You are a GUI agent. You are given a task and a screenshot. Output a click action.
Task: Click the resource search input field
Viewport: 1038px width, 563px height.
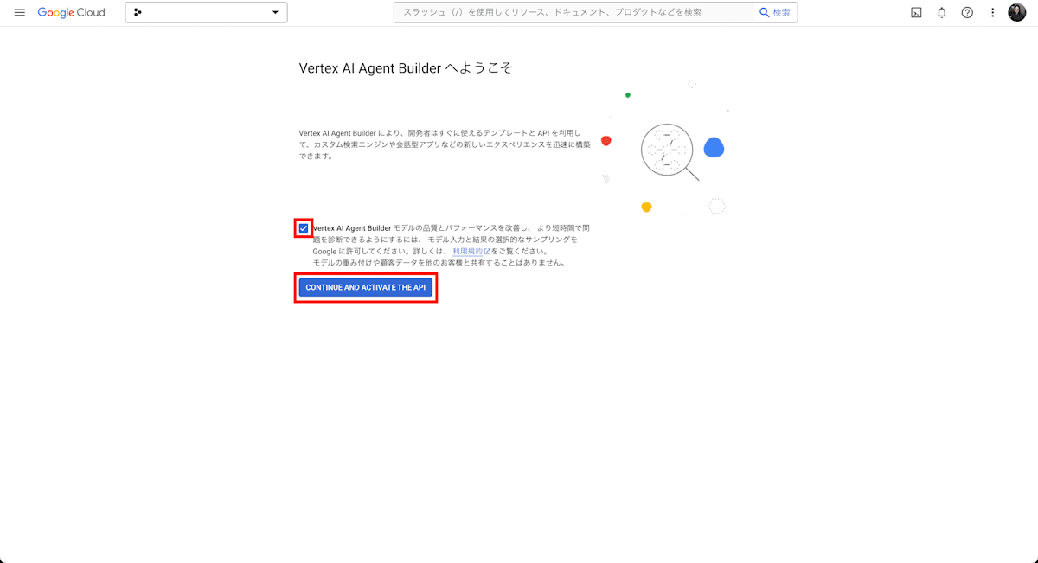tap(573, 12)
